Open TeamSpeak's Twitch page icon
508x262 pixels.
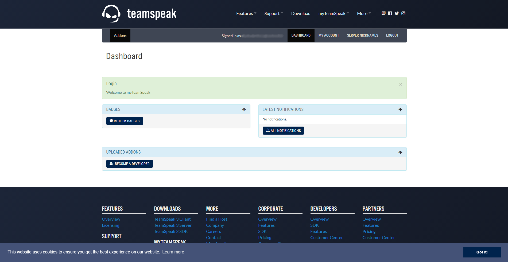click(383, 13)
